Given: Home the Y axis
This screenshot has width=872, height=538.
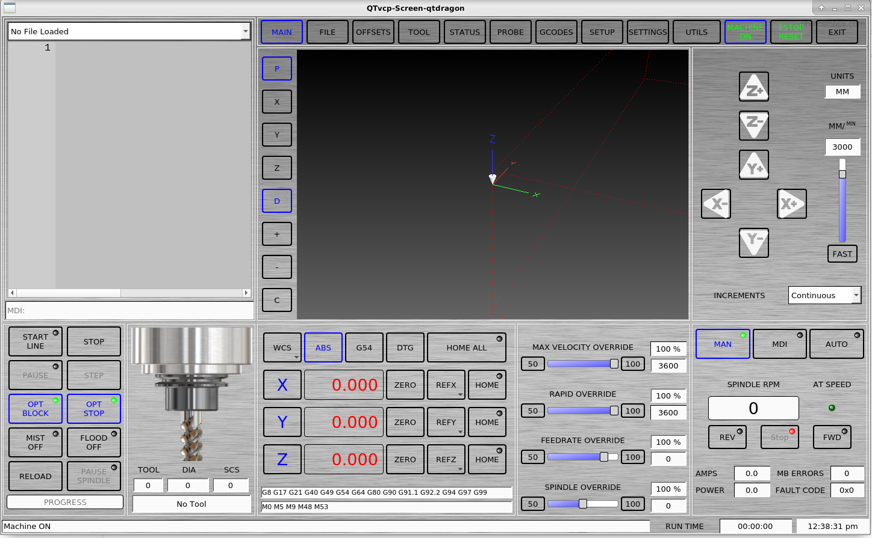Looking at the screenshot, I should (x=487, y=422).
